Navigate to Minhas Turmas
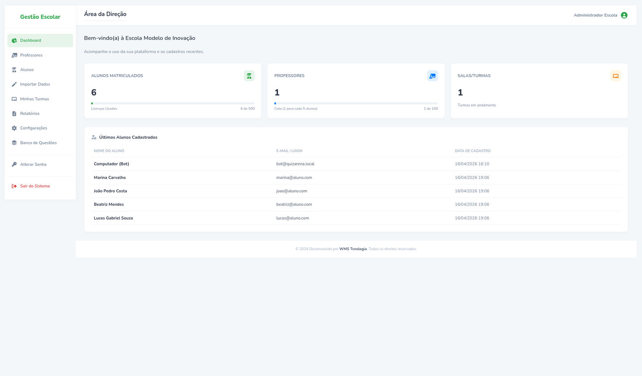This screenshot has width=642, height=376. click(x=35, y=99)
